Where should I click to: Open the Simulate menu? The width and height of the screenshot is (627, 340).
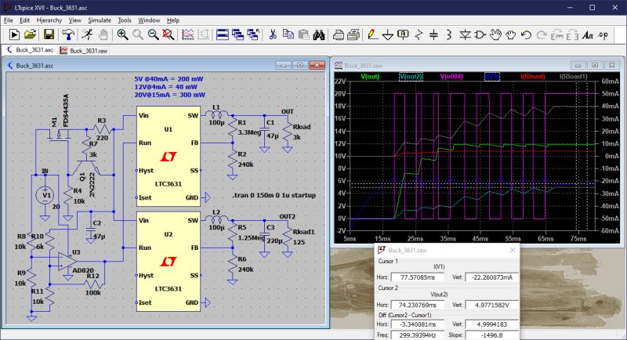[100, 20]
